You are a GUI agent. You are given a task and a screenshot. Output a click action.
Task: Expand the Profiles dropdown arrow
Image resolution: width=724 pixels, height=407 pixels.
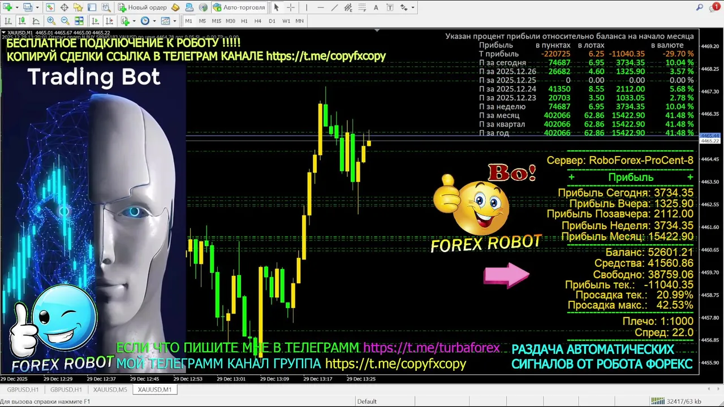coord(37,7)
